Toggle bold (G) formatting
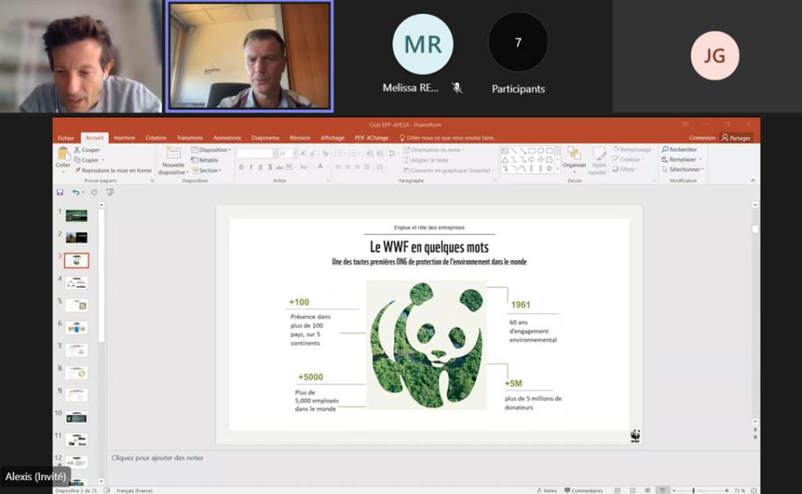 click(x=241, y=168)
